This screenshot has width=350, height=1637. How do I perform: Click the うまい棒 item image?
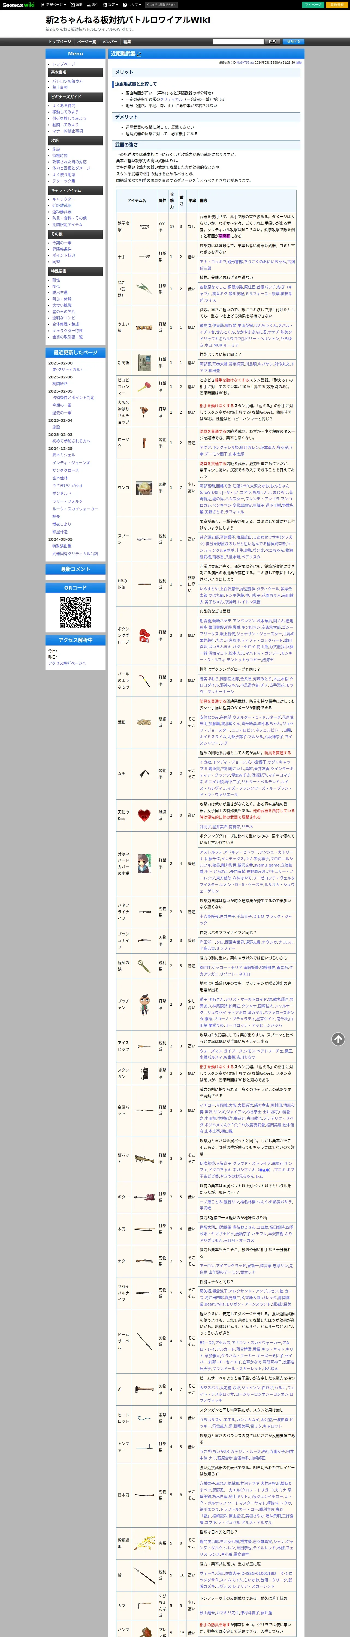click(144, 327)
